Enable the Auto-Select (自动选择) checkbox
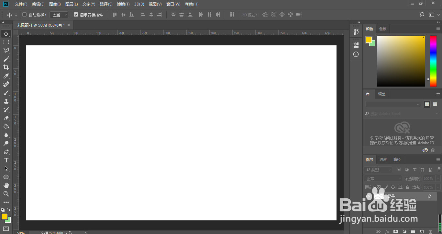Viewport: 442px width, 234px height. point(25,15)
